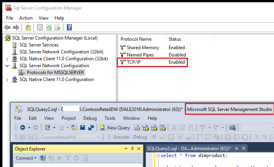The width and height of the screenshot is (274, 167).
Task: Select TCP/IP protocol row
Action: tap(153, 62)
